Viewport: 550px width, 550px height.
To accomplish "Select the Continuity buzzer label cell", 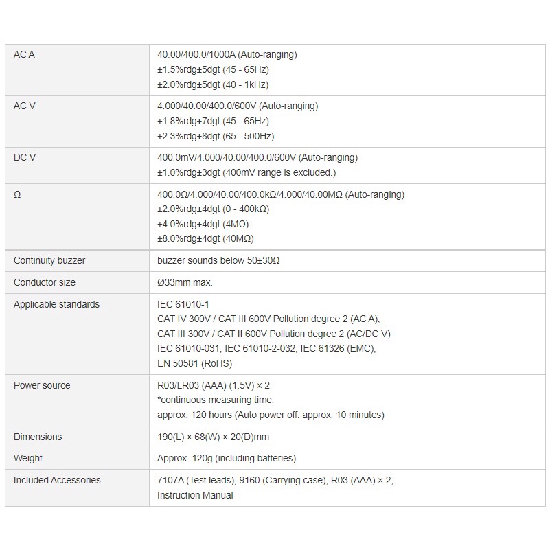I will coord(49,260).
